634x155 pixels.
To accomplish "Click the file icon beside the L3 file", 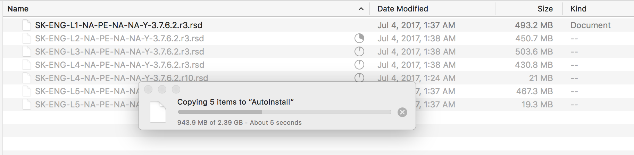I will click(27, 52).
